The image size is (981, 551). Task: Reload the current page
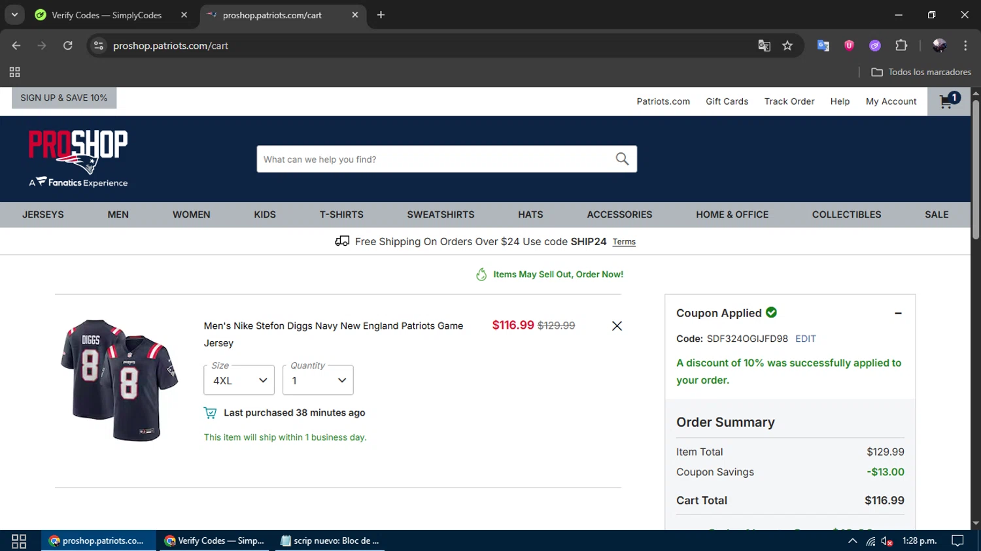(x=68, y=46)
